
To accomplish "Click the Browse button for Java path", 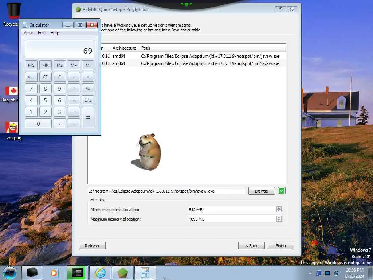I will 262,191.
